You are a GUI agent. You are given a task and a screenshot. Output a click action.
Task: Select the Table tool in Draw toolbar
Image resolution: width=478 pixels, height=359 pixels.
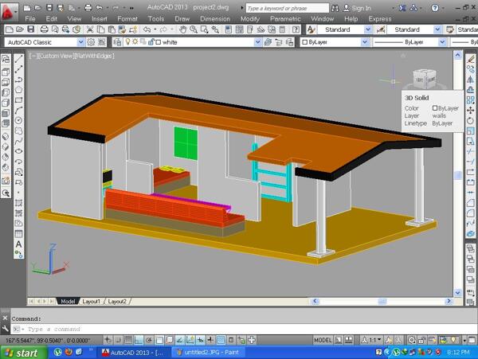point(18,234)
